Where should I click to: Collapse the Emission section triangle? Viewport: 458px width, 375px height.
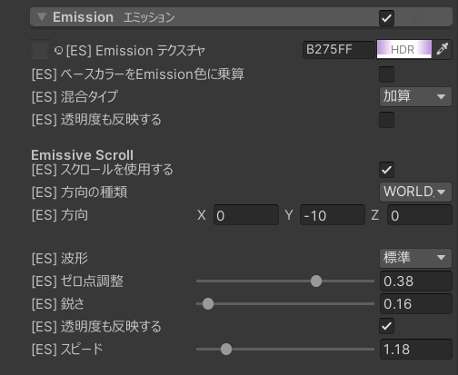(42, 17)
